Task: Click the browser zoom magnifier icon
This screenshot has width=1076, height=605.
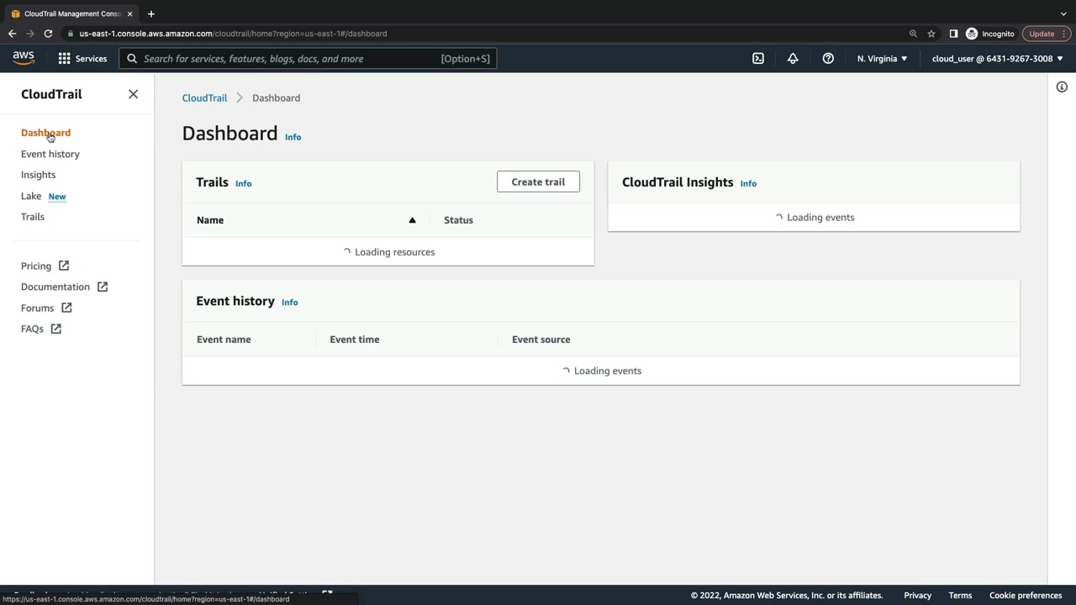Action: point(913,34)
